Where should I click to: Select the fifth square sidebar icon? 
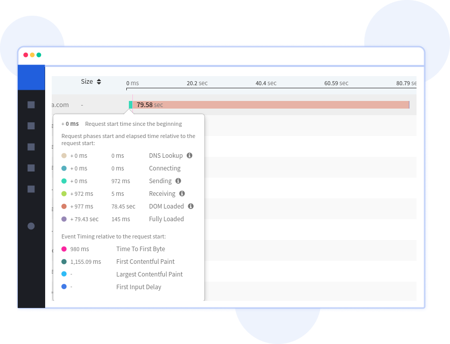(31, 189)
